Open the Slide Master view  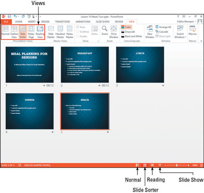tap(51, 32)
